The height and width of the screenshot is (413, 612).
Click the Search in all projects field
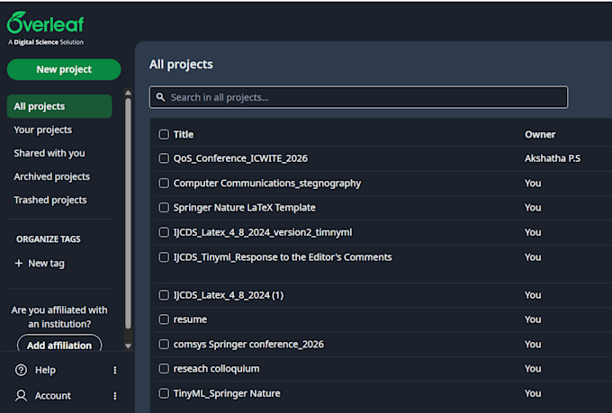[x=358, y=97]
